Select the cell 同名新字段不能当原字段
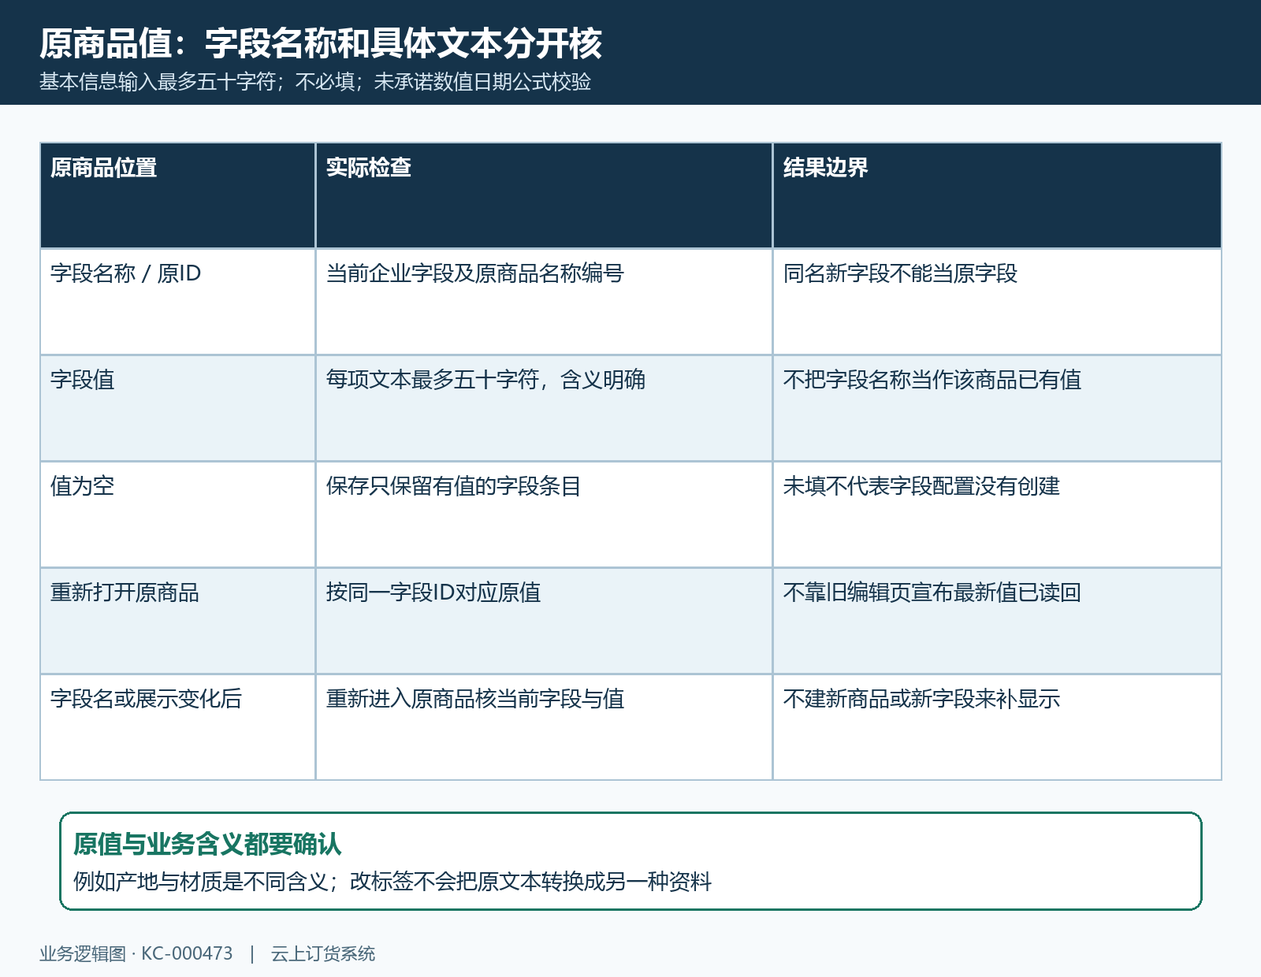The image size is (1261, 977). pos(997,302)
